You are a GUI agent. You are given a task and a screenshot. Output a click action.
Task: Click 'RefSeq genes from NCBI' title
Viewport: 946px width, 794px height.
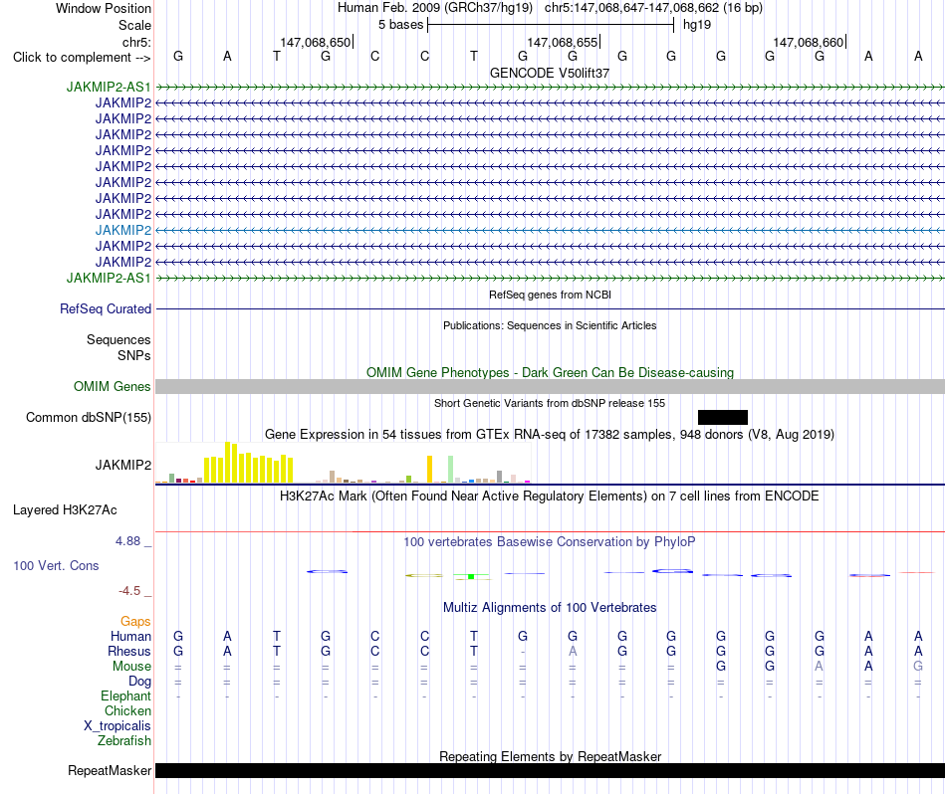[x=550, y=295]
